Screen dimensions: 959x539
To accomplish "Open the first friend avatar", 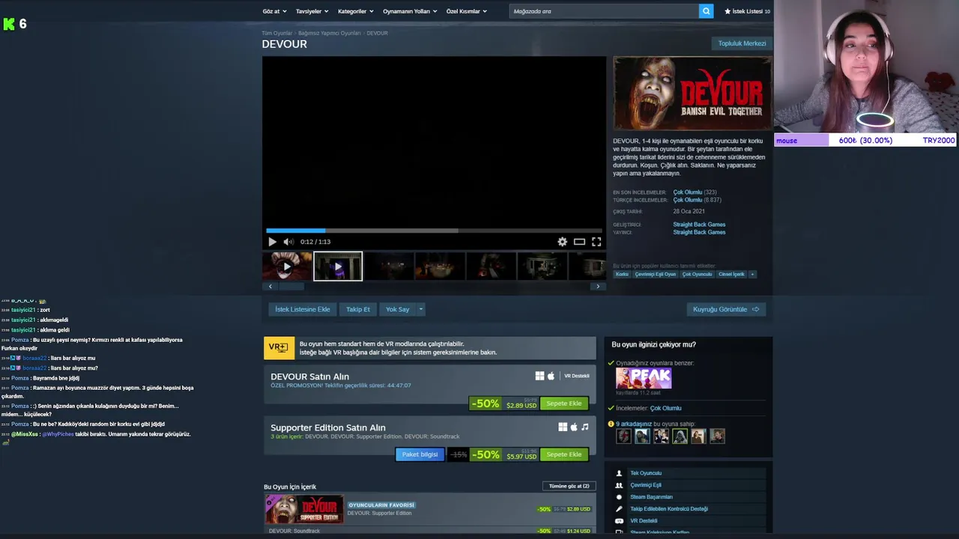I will [x=623, y=436].
